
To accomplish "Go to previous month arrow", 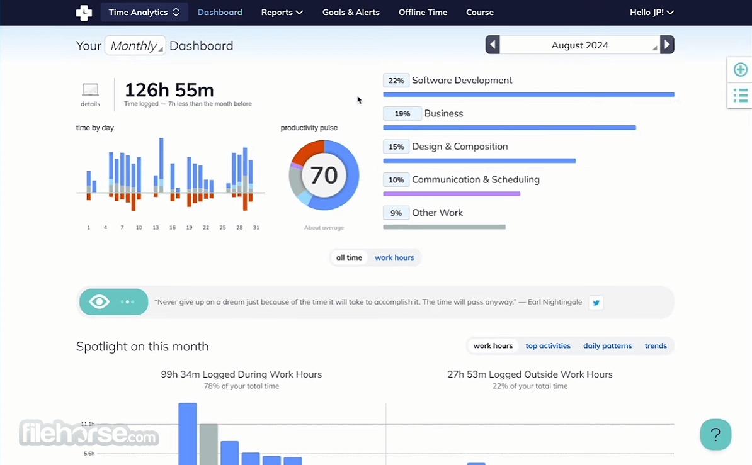I will 493,45.
